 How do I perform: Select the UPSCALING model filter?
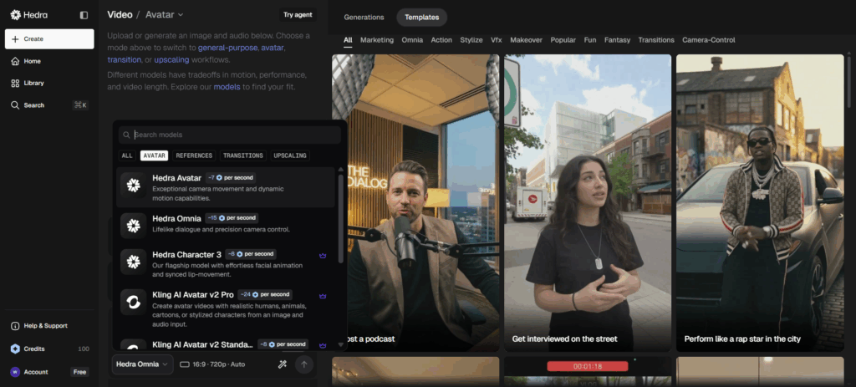coord(290,155)
